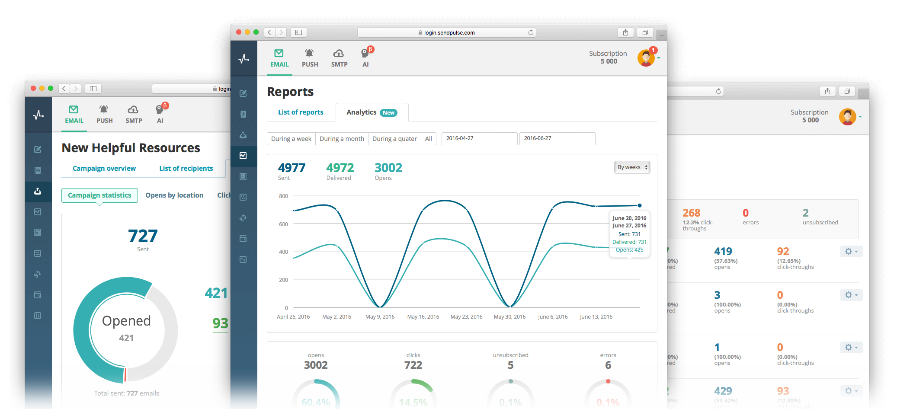Click the A/B test icon at the bottom of the front sidebar
897x409 pixels.
coord(243,259)
